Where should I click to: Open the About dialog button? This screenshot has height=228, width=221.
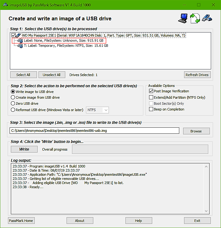tap(80, 221)
